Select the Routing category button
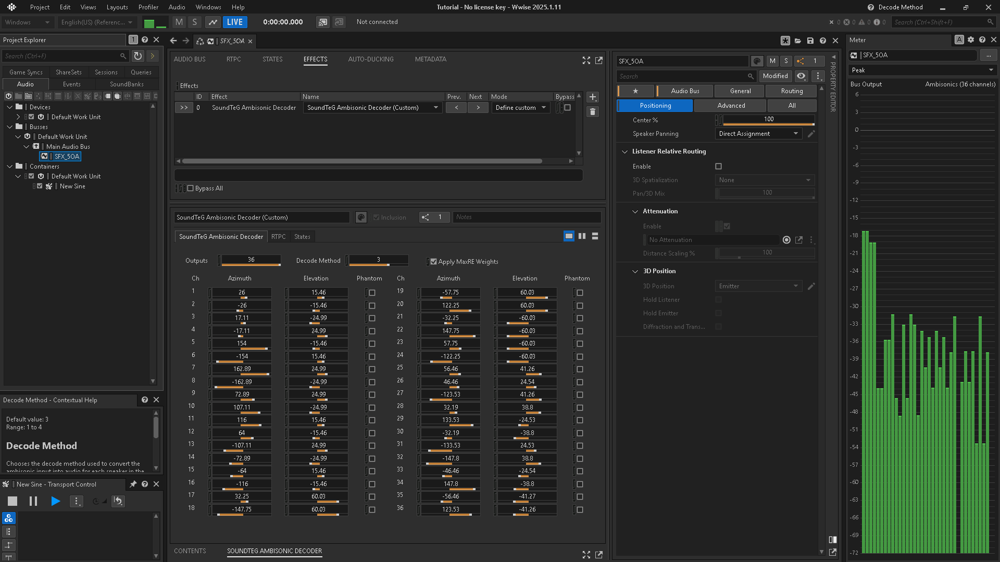1000x562 pixels. [x=792, y=91]
